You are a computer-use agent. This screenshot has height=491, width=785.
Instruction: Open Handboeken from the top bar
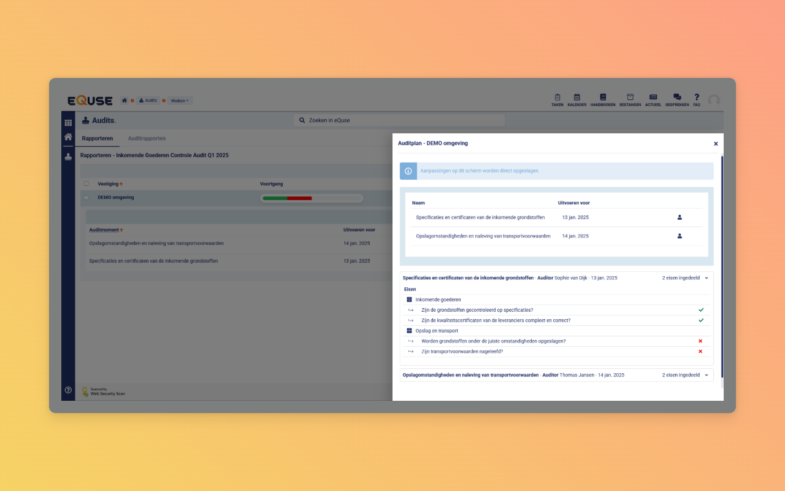(603, 100)
